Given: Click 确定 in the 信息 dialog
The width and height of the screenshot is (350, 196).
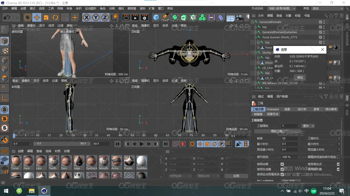Looking at the screenshot, I should point(300,78).
